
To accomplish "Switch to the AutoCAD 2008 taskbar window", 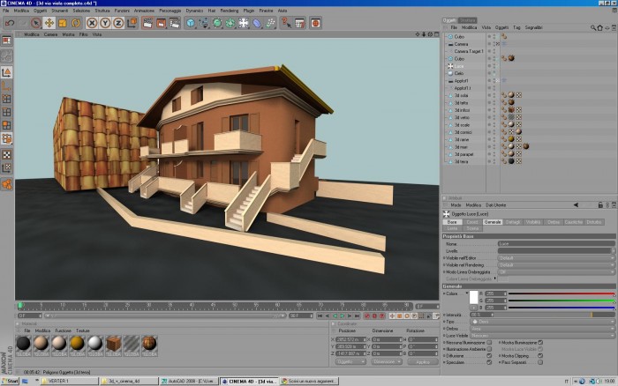I will (189, 382).
